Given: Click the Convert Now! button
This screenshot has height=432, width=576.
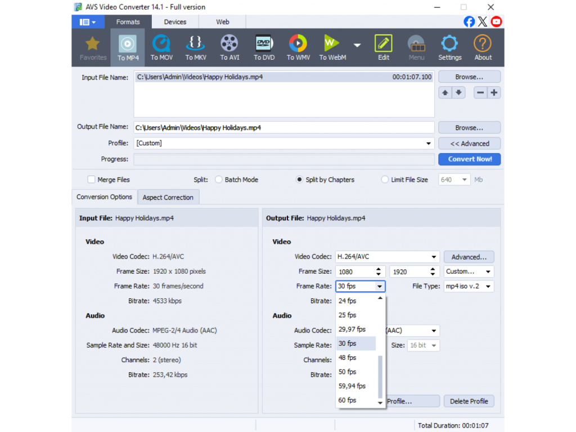Looking at the screenshot, I should (469, 159).
